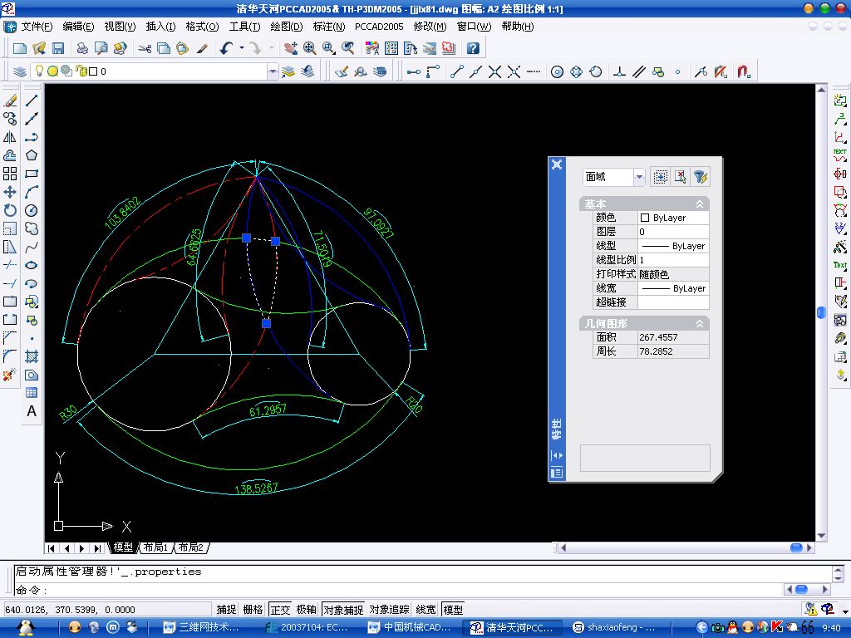Open the 文件(F) menu
The image size is (851, 638).
click(x=37, y=26)
